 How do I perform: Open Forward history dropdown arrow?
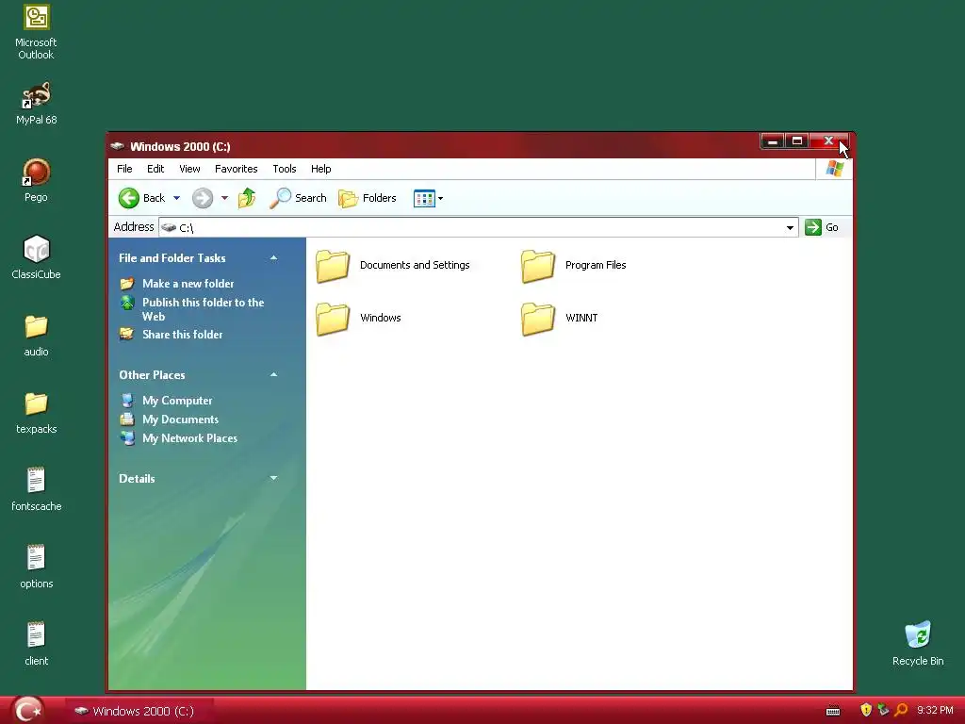pos(224,198)
